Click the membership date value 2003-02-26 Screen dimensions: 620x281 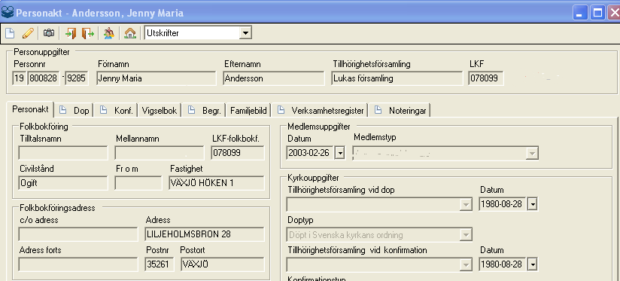tap(309, 153)
